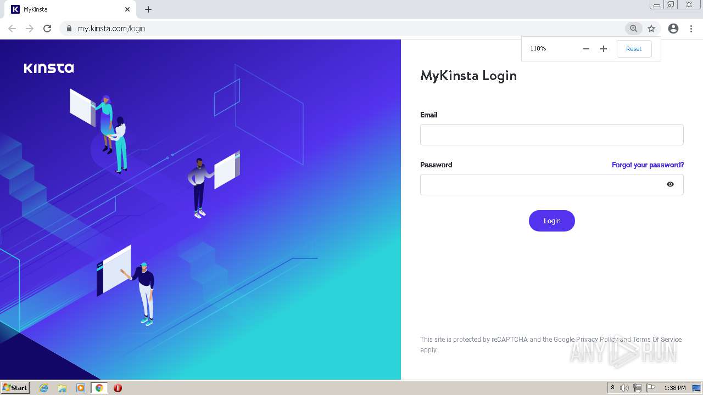This screenshot has height=395, width=703.
Task: Reset zoom level to default
Action: [634, 49]
